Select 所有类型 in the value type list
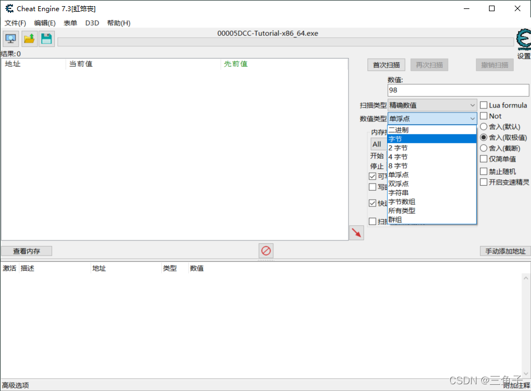The width and height of the screenshot is (531, 391). tap(432, 211)
